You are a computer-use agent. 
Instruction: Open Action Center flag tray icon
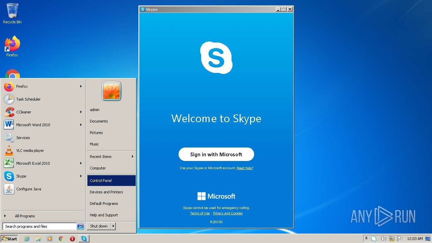click(x=400, y=239)
